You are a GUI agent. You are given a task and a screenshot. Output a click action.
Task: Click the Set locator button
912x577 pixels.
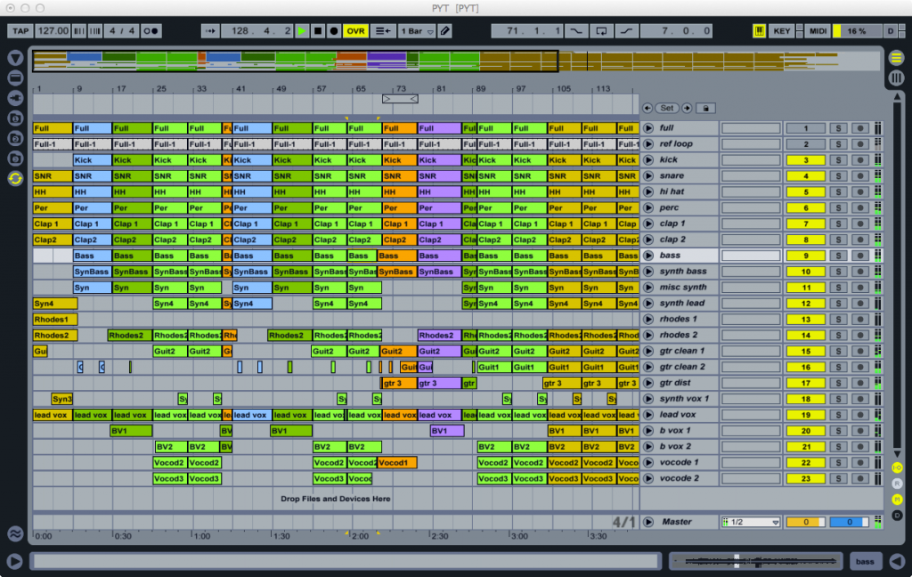tap(667, 109)
